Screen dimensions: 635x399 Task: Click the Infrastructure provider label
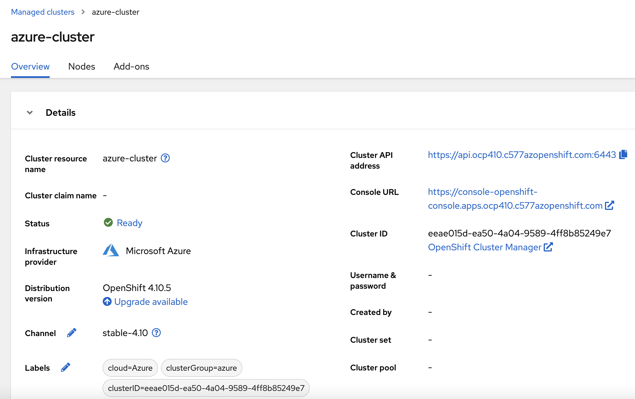pos(51,256)
